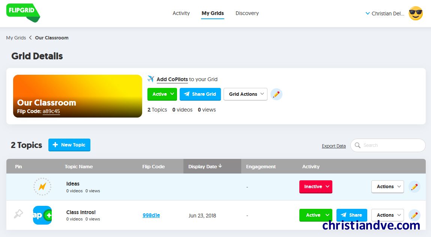Open your profile via the sunglasses emoji avatar

coord(416,13)
